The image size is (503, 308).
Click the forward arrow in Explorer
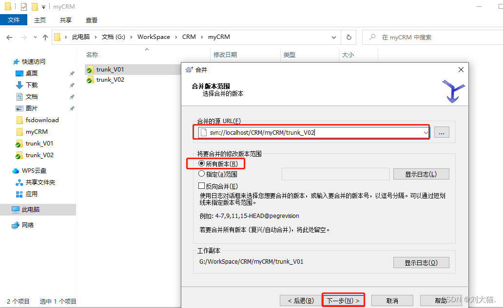pyautogui.click(x=24, y=37)
